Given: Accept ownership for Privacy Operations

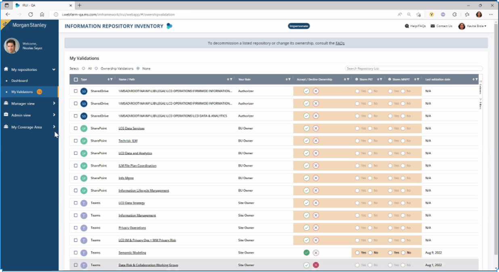Looking at the screenshot, I should point(306,228).
